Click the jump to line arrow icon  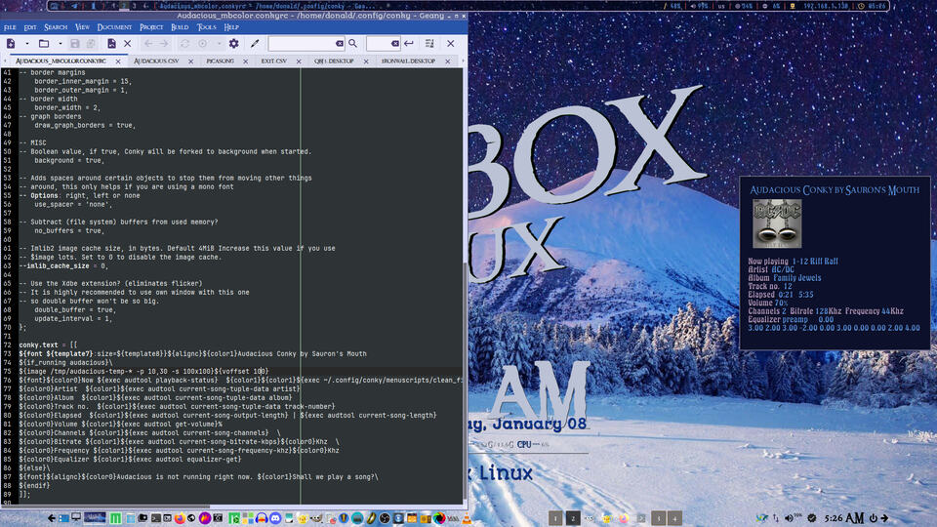[x=408, y=44]
